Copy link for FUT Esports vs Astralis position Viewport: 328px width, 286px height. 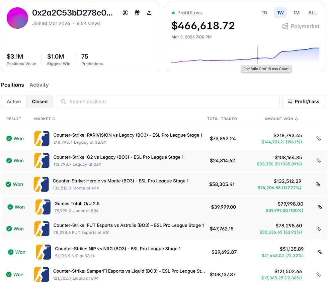tap(318, 229)
